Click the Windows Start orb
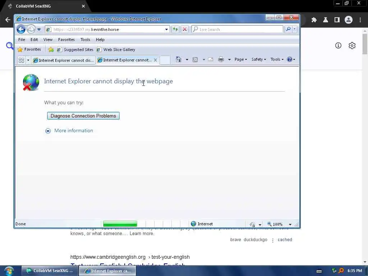368x276 pixels. point(9,271)
